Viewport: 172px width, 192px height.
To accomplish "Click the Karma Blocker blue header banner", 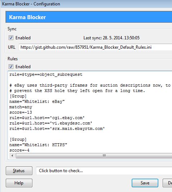I will pyautogui.click(x=89, y=17).
